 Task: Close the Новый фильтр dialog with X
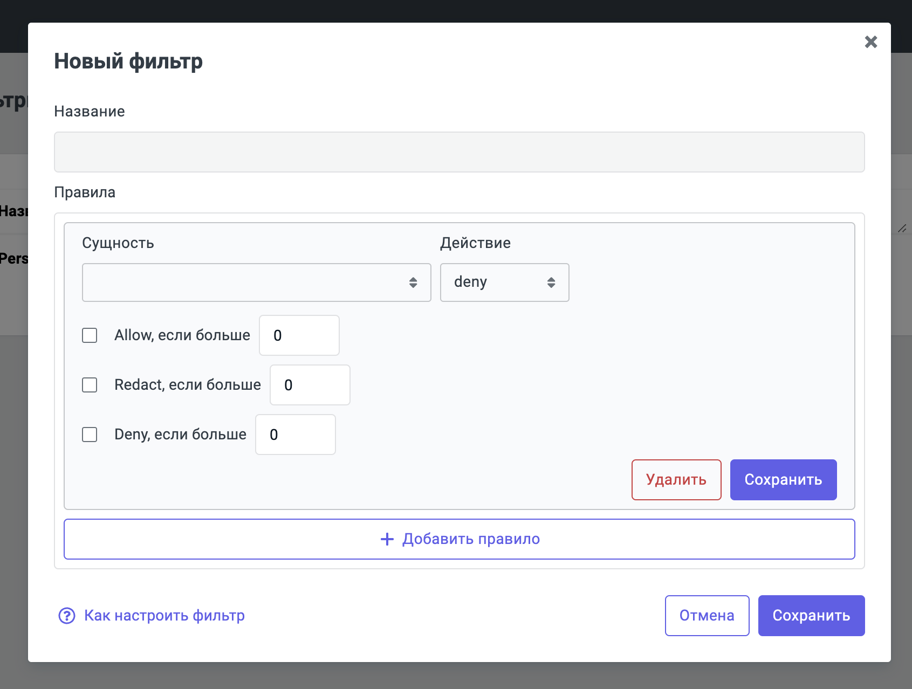[870, 42]
